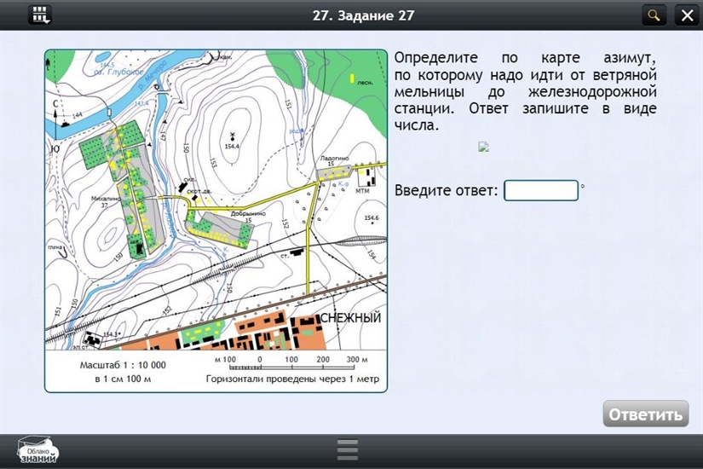Screen dimensions: 703x469
Task: Open the bottom hamburger menu
Action: 347,449
